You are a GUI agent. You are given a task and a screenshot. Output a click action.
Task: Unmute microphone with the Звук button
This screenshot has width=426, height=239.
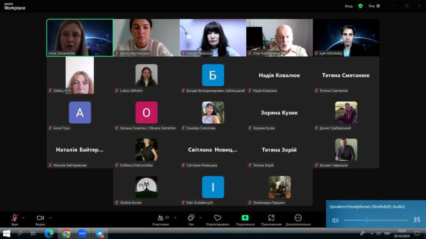(x=15, y=219)
